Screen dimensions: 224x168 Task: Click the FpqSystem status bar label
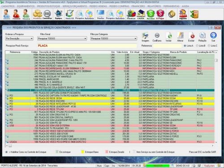point(209,166)
